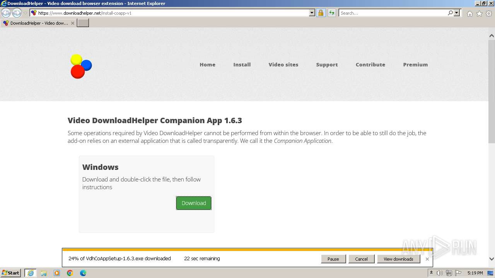Click the View downloads button
This screenshot has width=495, height=278.
pyautogui.click(x=398, y=259)
